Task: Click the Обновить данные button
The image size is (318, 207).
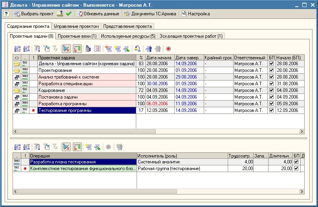Action: click(x=98, y=14)
